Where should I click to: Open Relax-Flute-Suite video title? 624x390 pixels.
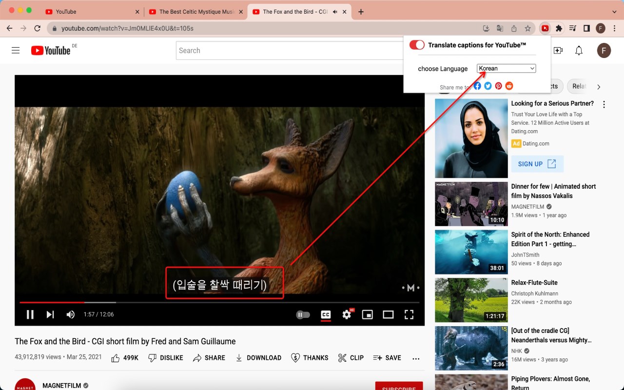click(x=534, y=283)
